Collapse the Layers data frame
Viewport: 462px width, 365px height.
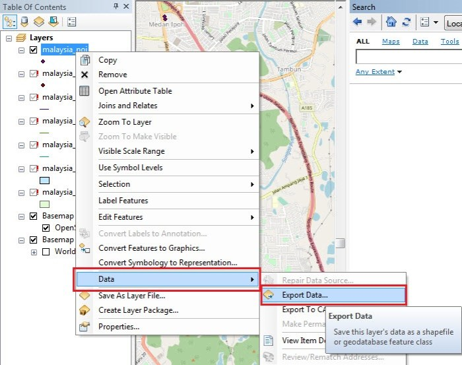click(9, 38)
